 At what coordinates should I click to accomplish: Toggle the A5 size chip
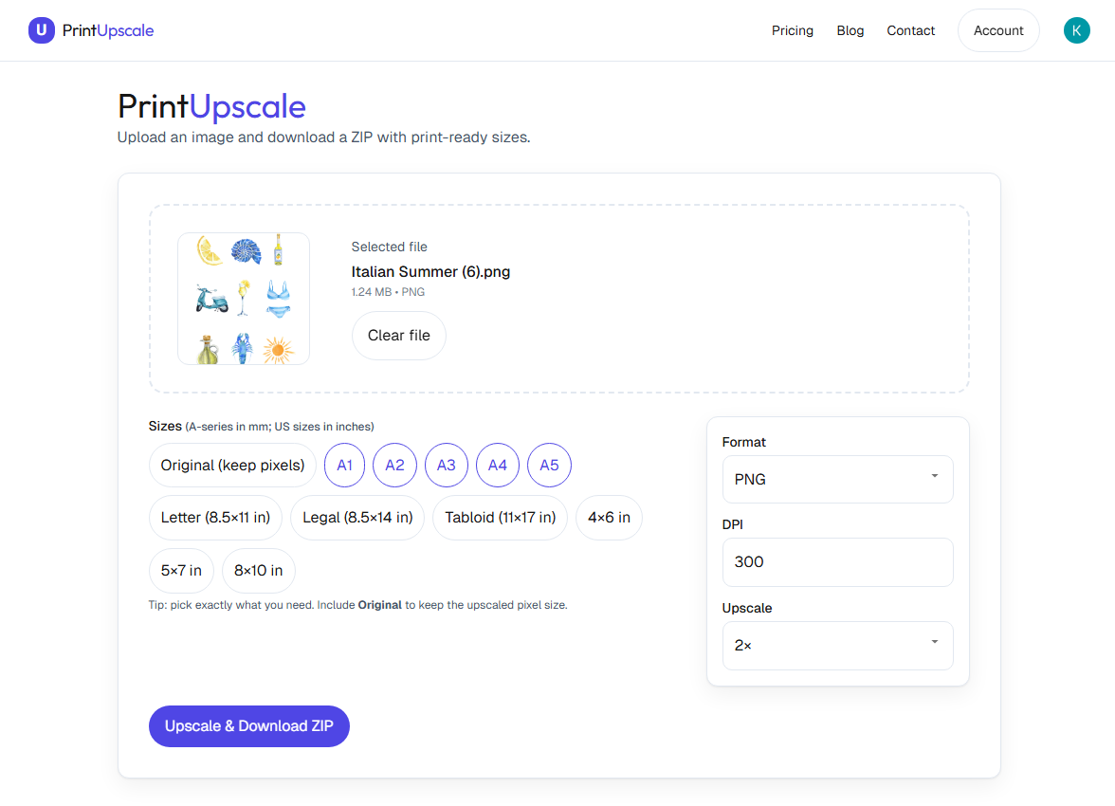[x=549, y=466]
